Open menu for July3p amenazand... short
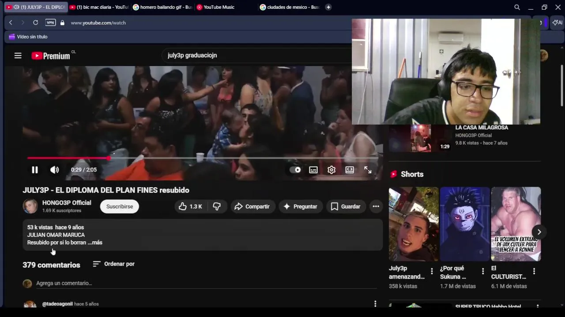This screenshot has width=565, height=317. [432, 271]
